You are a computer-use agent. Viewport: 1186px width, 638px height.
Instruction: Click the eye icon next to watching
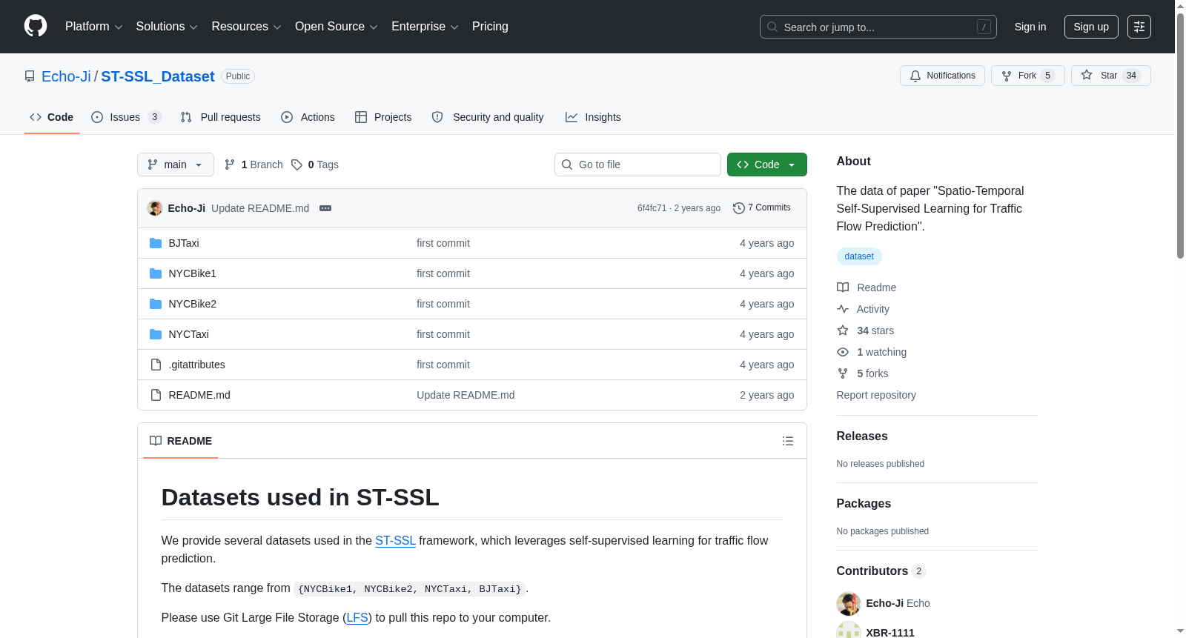(843, 352)
